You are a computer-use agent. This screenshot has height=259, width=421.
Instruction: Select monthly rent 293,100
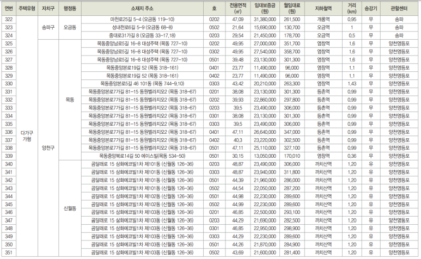(x=292, y=212)
